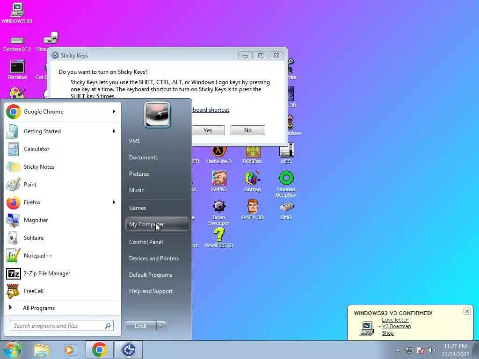479x359 pixels.
Task: Open the network tray icon
Action: [409, 350]
